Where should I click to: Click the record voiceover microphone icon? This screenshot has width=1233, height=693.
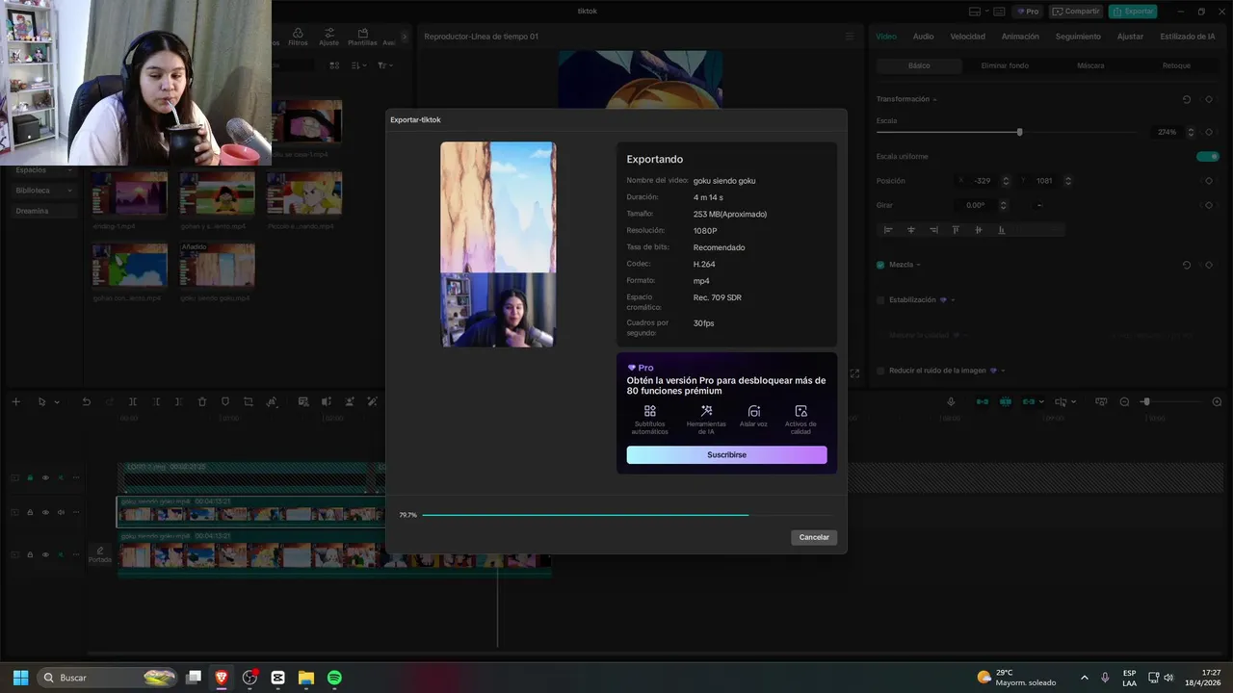click(951, 401)
